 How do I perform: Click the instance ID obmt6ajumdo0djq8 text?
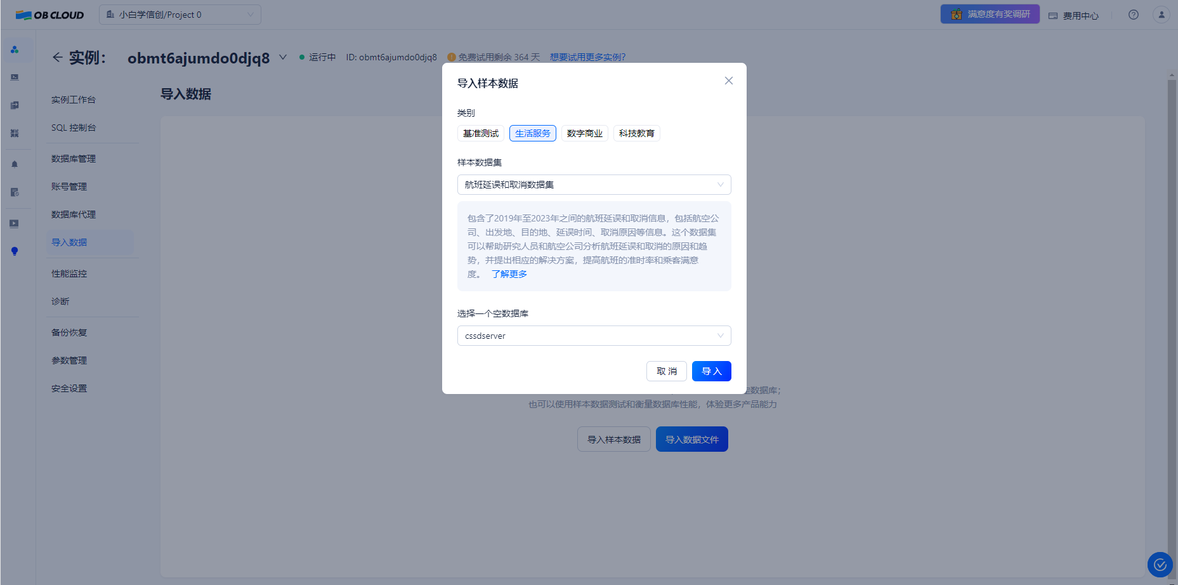[x=391, y=57]
